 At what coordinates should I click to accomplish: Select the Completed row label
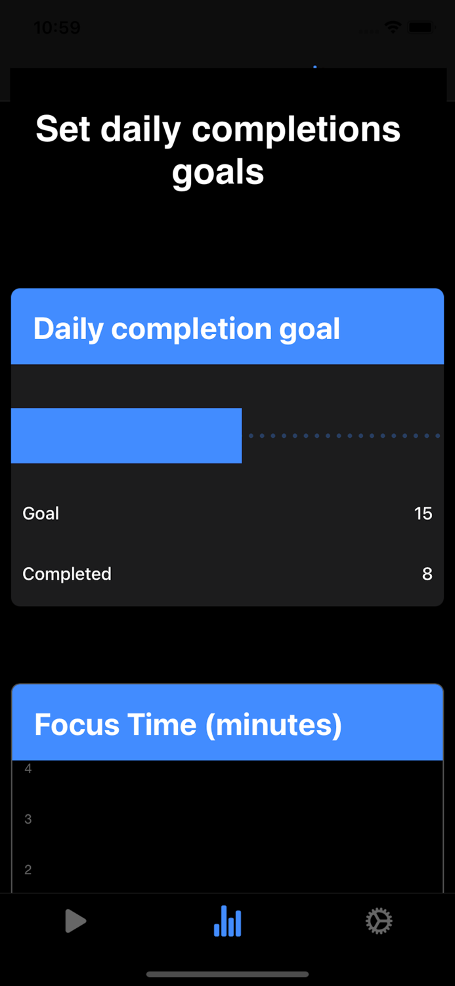click(x=67, y=574)
